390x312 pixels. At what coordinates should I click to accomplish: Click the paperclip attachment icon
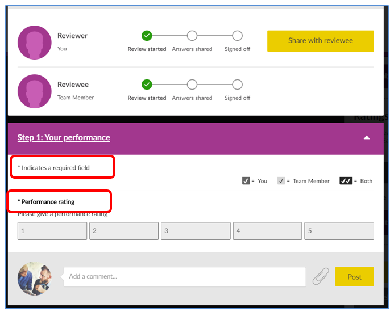(x=321, y=277)
